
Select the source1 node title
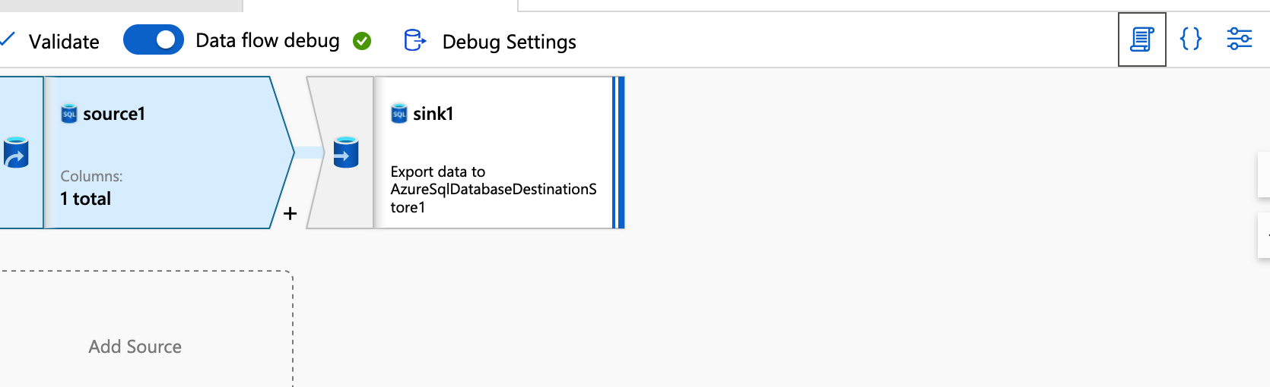(x=114, y=114)
